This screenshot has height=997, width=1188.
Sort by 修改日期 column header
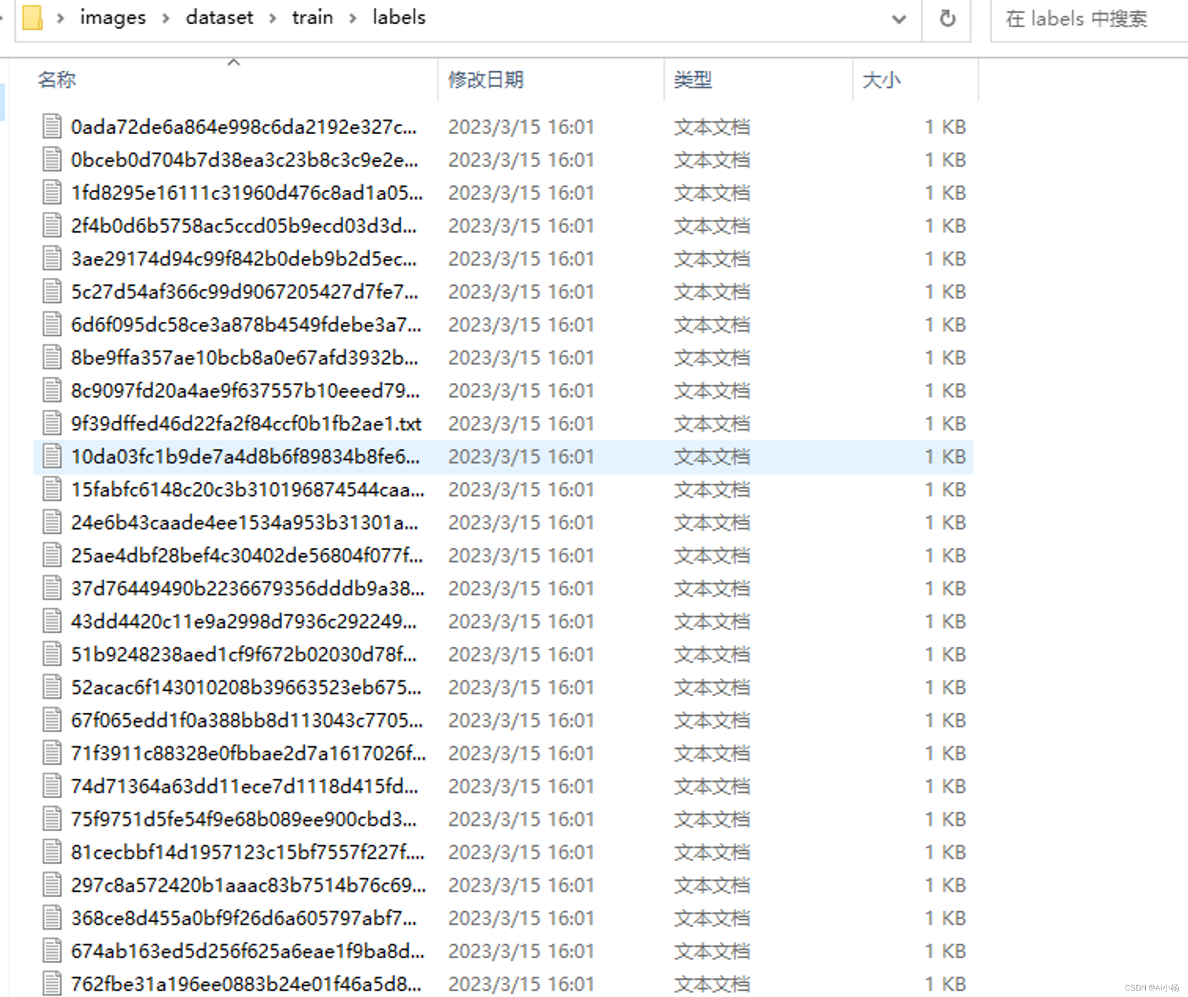click(486, 80)
